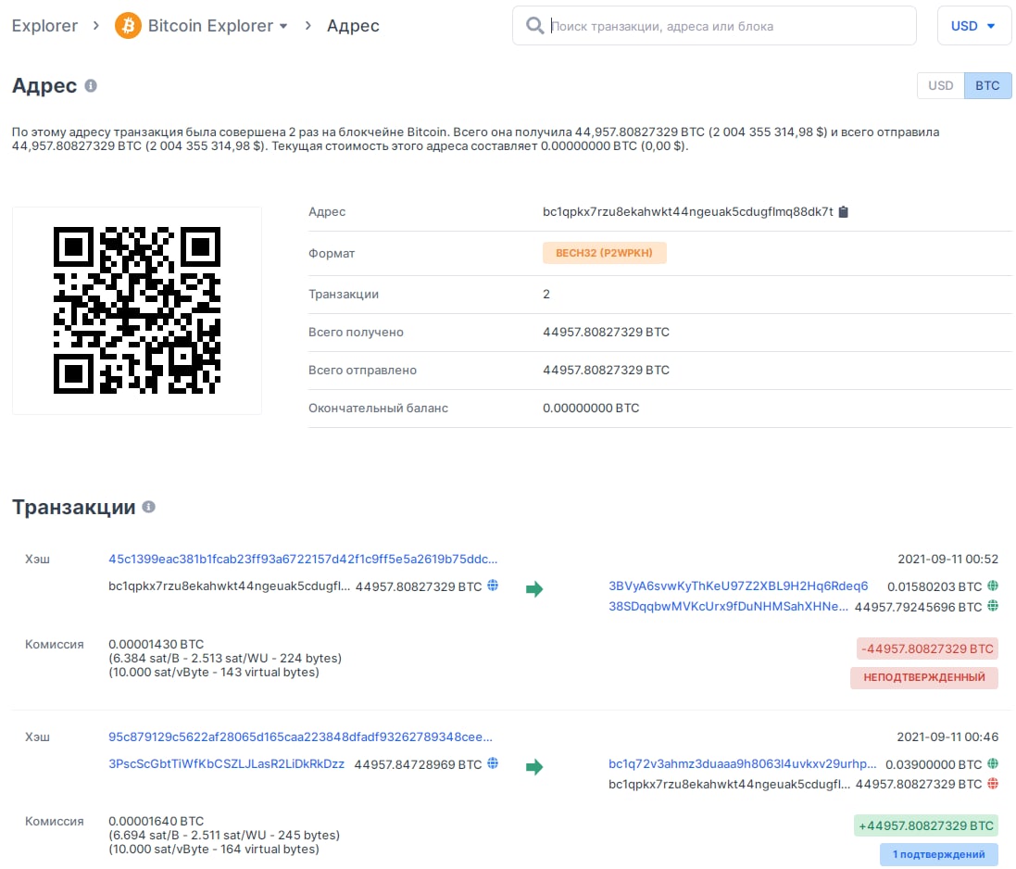
Task: Click green globe icon beside 0.01580203 BTC
Action: 993,586
